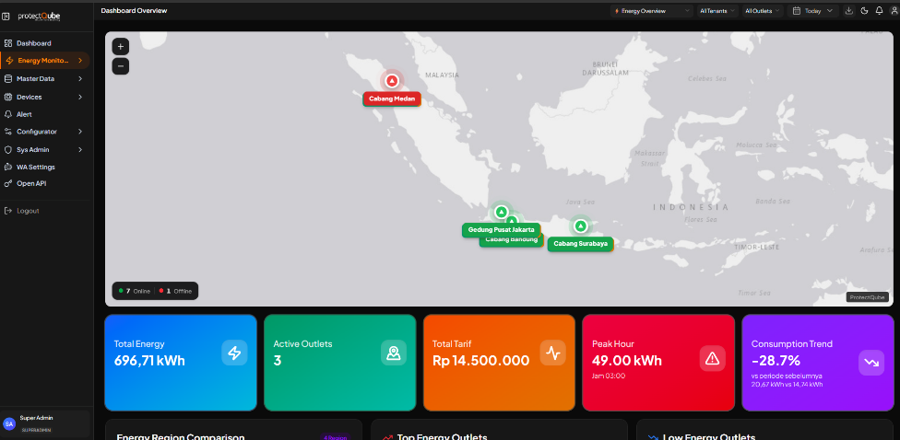Click the -28.7% trend value

776,360
